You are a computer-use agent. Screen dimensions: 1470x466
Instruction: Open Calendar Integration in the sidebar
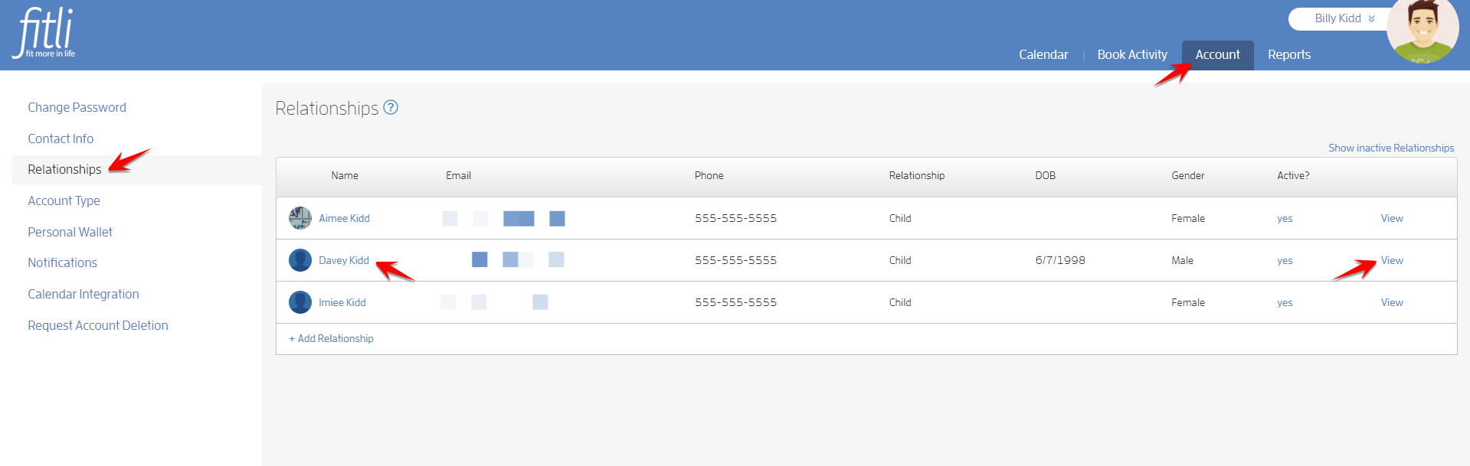coord(83,294)
